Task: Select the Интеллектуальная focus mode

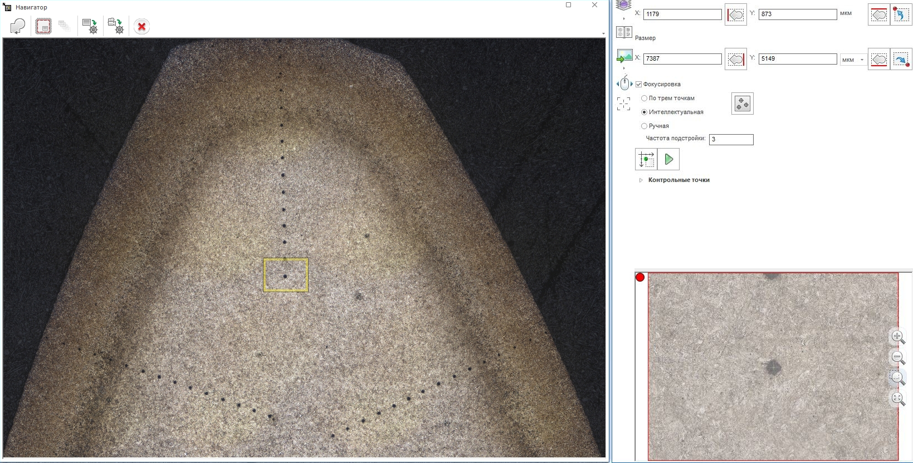Action: [x=644, y=112]
